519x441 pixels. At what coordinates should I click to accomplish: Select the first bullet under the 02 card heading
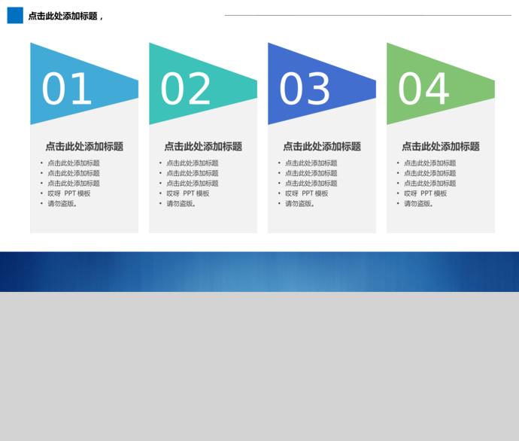tap(193, 163)
